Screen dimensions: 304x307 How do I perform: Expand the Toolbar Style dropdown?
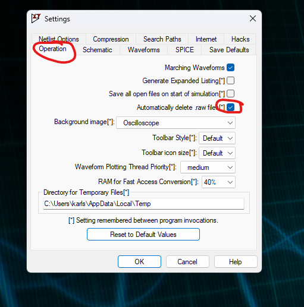[217, 138]
